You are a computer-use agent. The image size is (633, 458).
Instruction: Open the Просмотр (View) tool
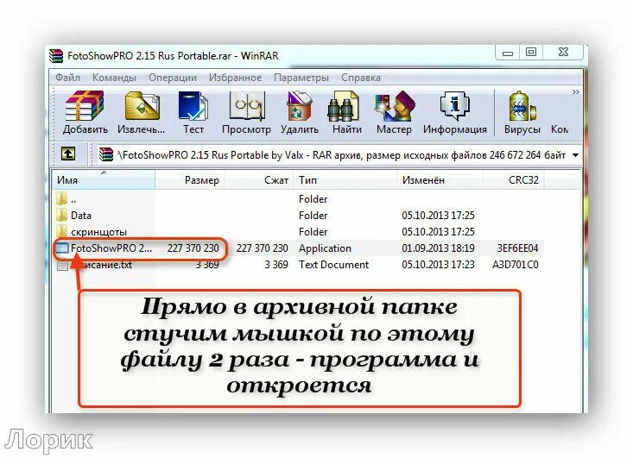(247, 105)
